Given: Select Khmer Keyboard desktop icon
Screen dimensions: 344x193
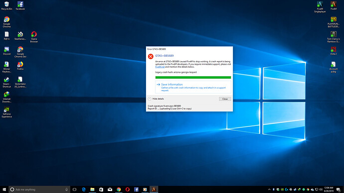Looking at the screenshot, I should [x=6, y=67].
